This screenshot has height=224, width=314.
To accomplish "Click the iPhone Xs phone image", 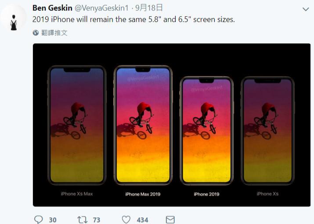I will (x=267, y=131).
